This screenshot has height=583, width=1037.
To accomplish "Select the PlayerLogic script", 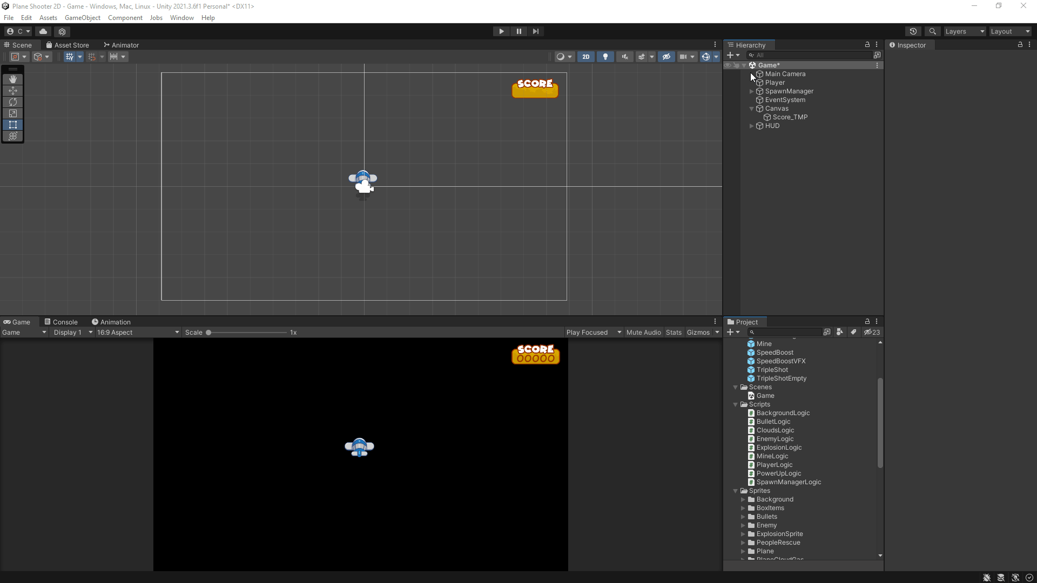I will click(775, 465).
